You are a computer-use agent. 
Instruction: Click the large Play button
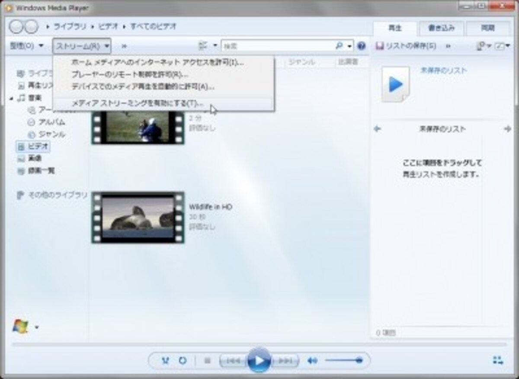click(259, 360)
